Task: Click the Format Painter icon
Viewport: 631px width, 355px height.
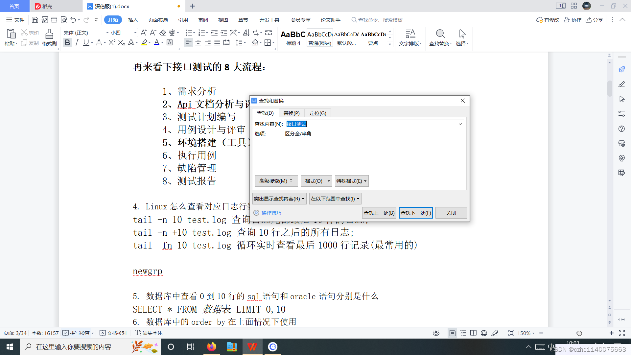Action: tap(49, 34)
